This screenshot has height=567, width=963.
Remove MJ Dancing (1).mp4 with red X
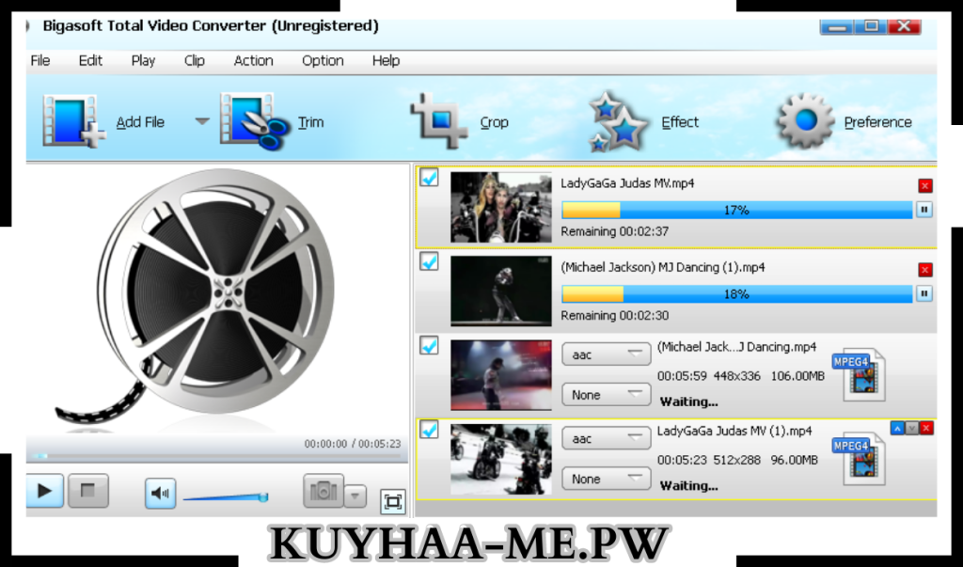coord(925,270)
